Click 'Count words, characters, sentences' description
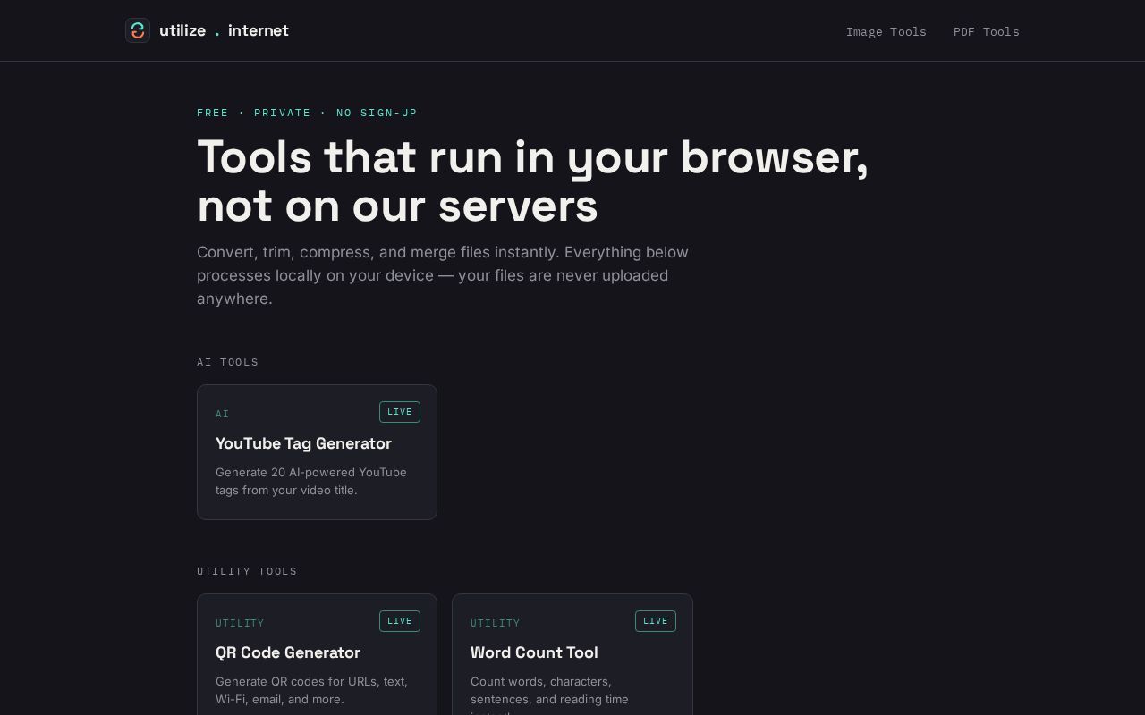This screenshot has width=1145, height=715. (x=549, y=696)
